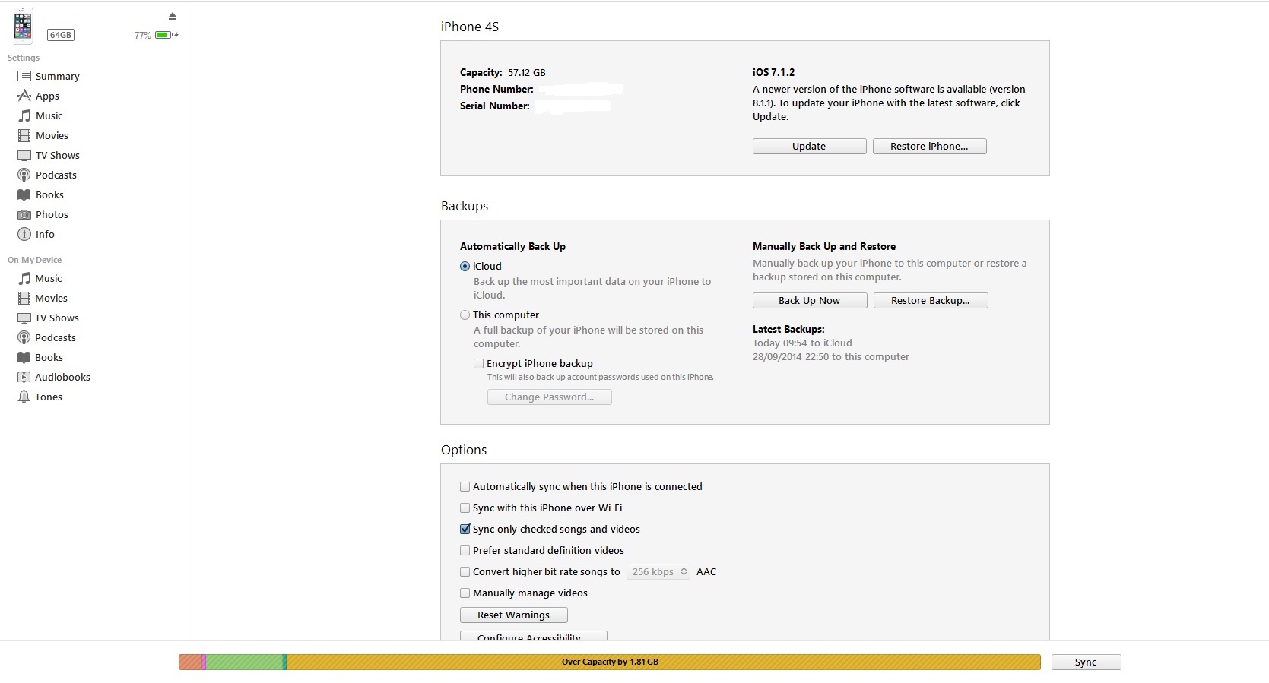
Task: Click the battery charge indicator icon
Action: coord(167,35)
